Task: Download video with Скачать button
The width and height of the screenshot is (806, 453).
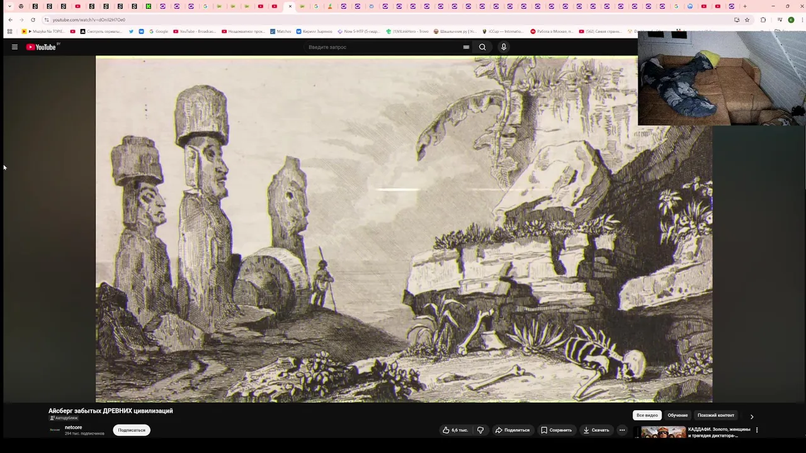Action: point(596,430)
